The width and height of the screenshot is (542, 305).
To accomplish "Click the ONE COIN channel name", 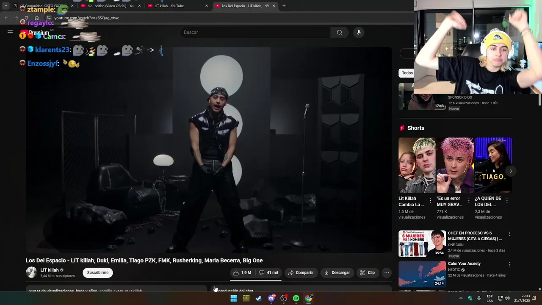I will pyautogui.click(x=456, y=245).
